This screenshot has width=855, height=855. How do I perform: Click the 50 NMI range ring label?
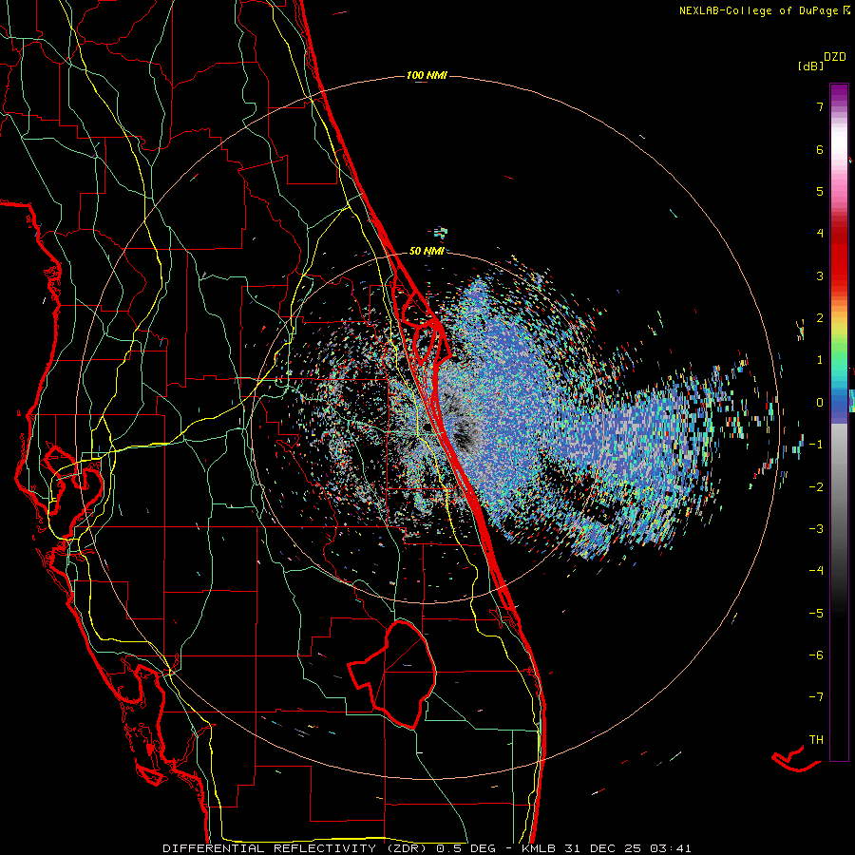point(427,251)
